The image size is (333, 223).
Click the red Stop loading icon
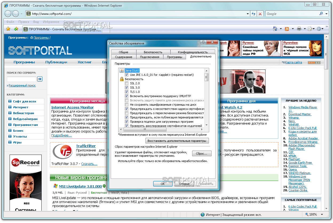tap(260, 14)
